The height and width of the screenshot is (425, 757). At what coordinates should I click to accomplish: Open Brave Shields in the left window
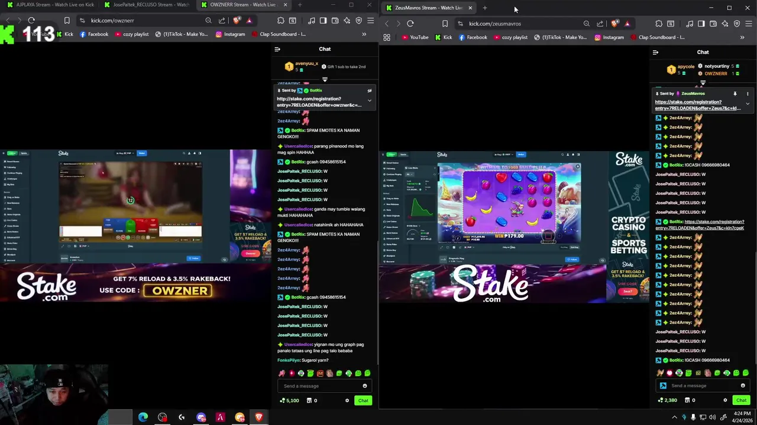pos(237,20)
